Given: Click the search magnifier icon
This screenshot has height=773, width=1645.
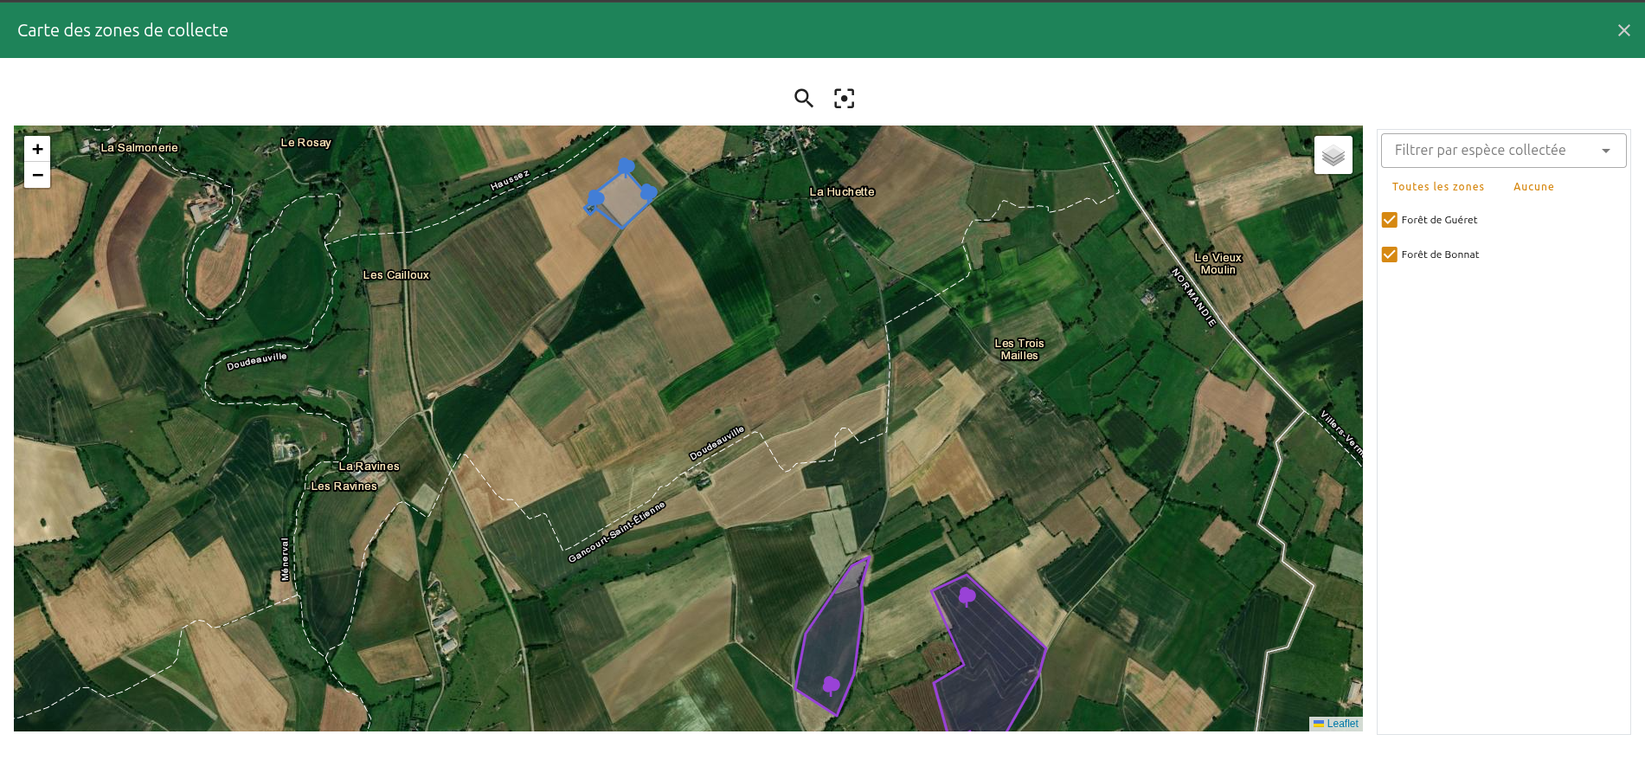Looking at the screenshot, I should (x=804, y=98).
